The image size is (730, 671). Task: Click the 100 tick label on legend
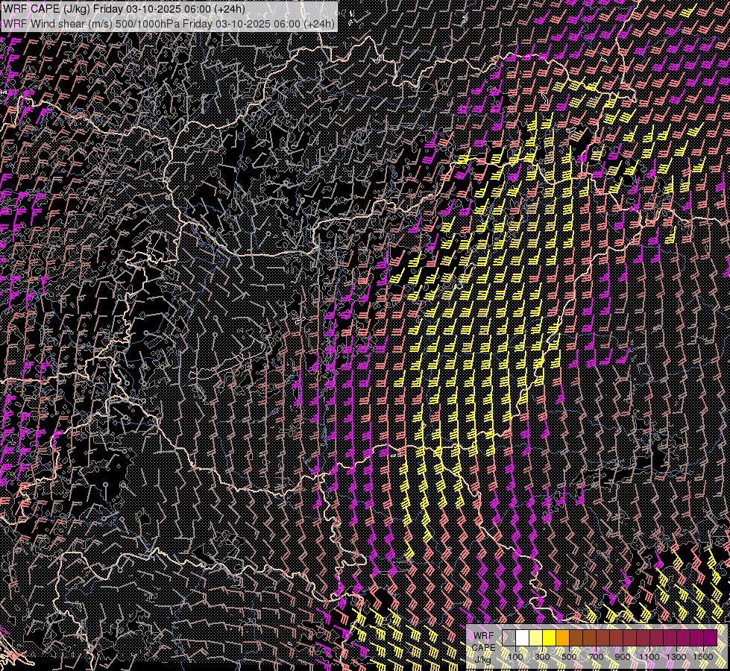tap(516, 656)
